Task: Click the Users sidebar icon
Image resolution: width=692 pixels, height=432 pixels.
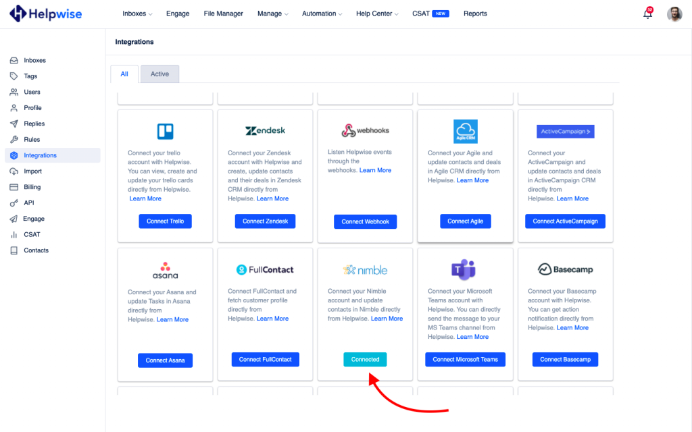Action: tap(14, 92)
